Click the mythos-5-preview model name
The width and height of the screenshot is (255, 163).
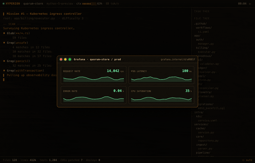point(60,4)
